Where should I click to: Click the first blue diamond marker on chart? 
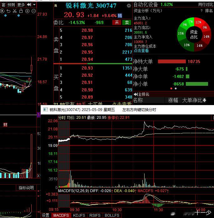5,16
